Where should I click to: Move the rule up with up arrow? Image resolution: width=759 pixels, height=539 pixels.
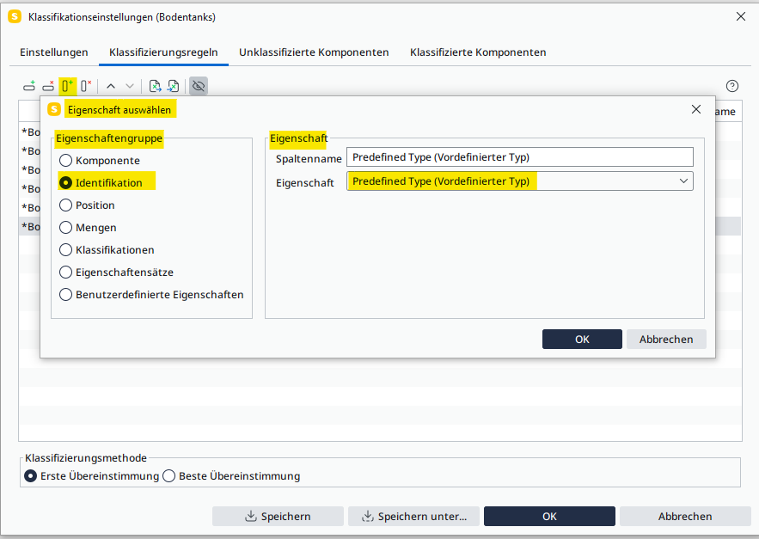coord(111,86)
